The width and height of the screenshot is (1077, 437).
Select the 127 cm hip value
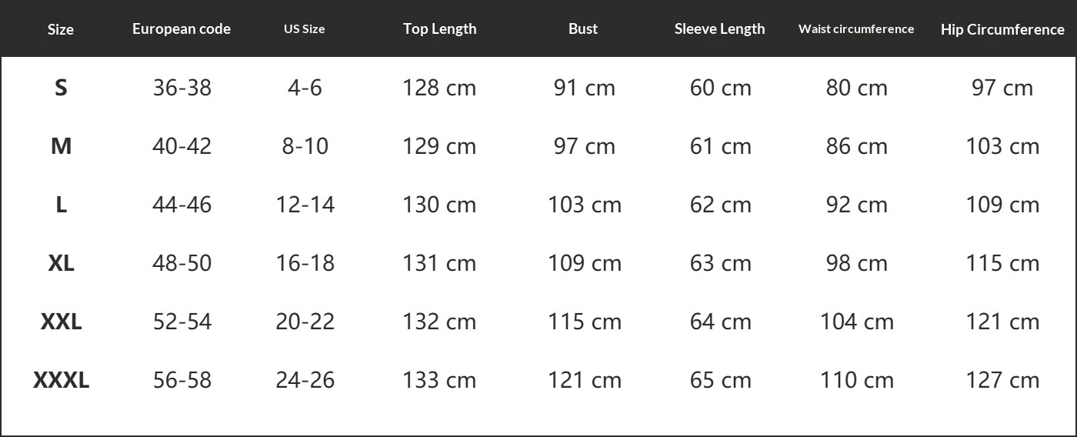tap(1002, 380)
